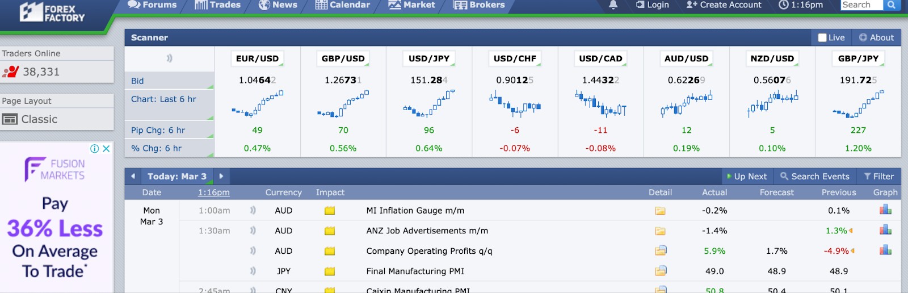Open graph for MI Inflation Gauge
908x293 pixels.
click(885, 210)
